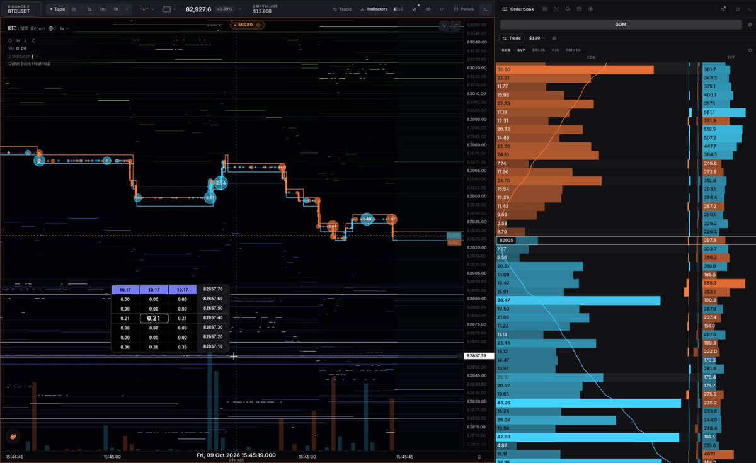Toggle the chart line-mode icon at chart top right

point(445,25)
